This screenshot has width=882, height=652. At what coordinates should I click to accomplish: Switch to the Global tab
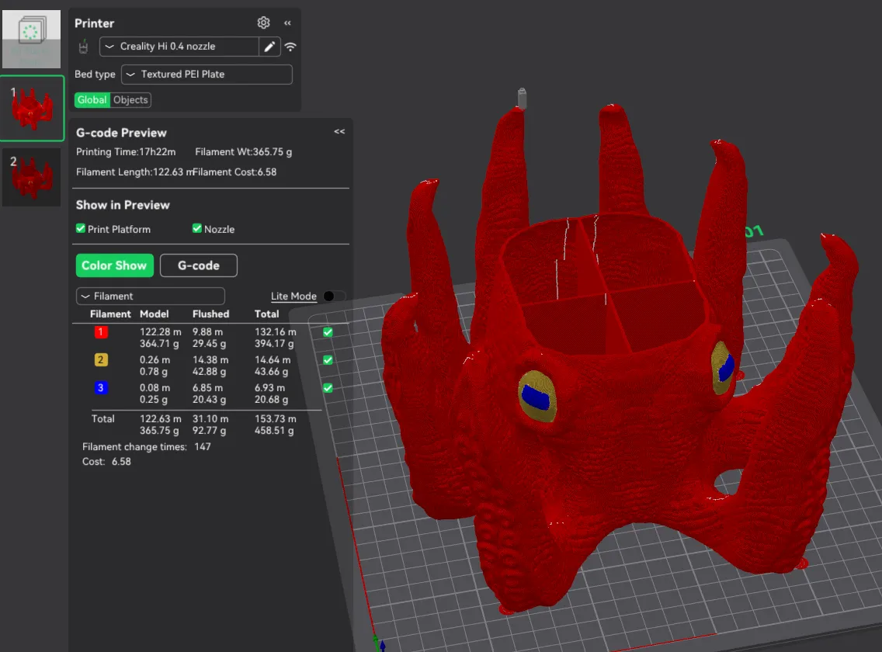pos(92,99)
